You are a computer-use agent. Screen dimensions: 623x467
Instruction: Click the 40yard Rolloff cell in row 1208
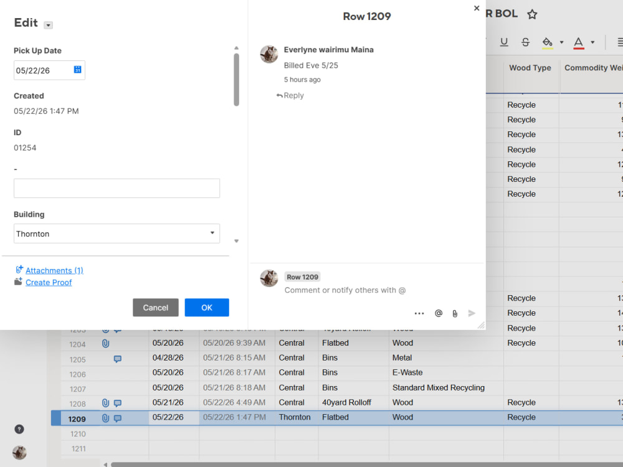click(353, 402)
